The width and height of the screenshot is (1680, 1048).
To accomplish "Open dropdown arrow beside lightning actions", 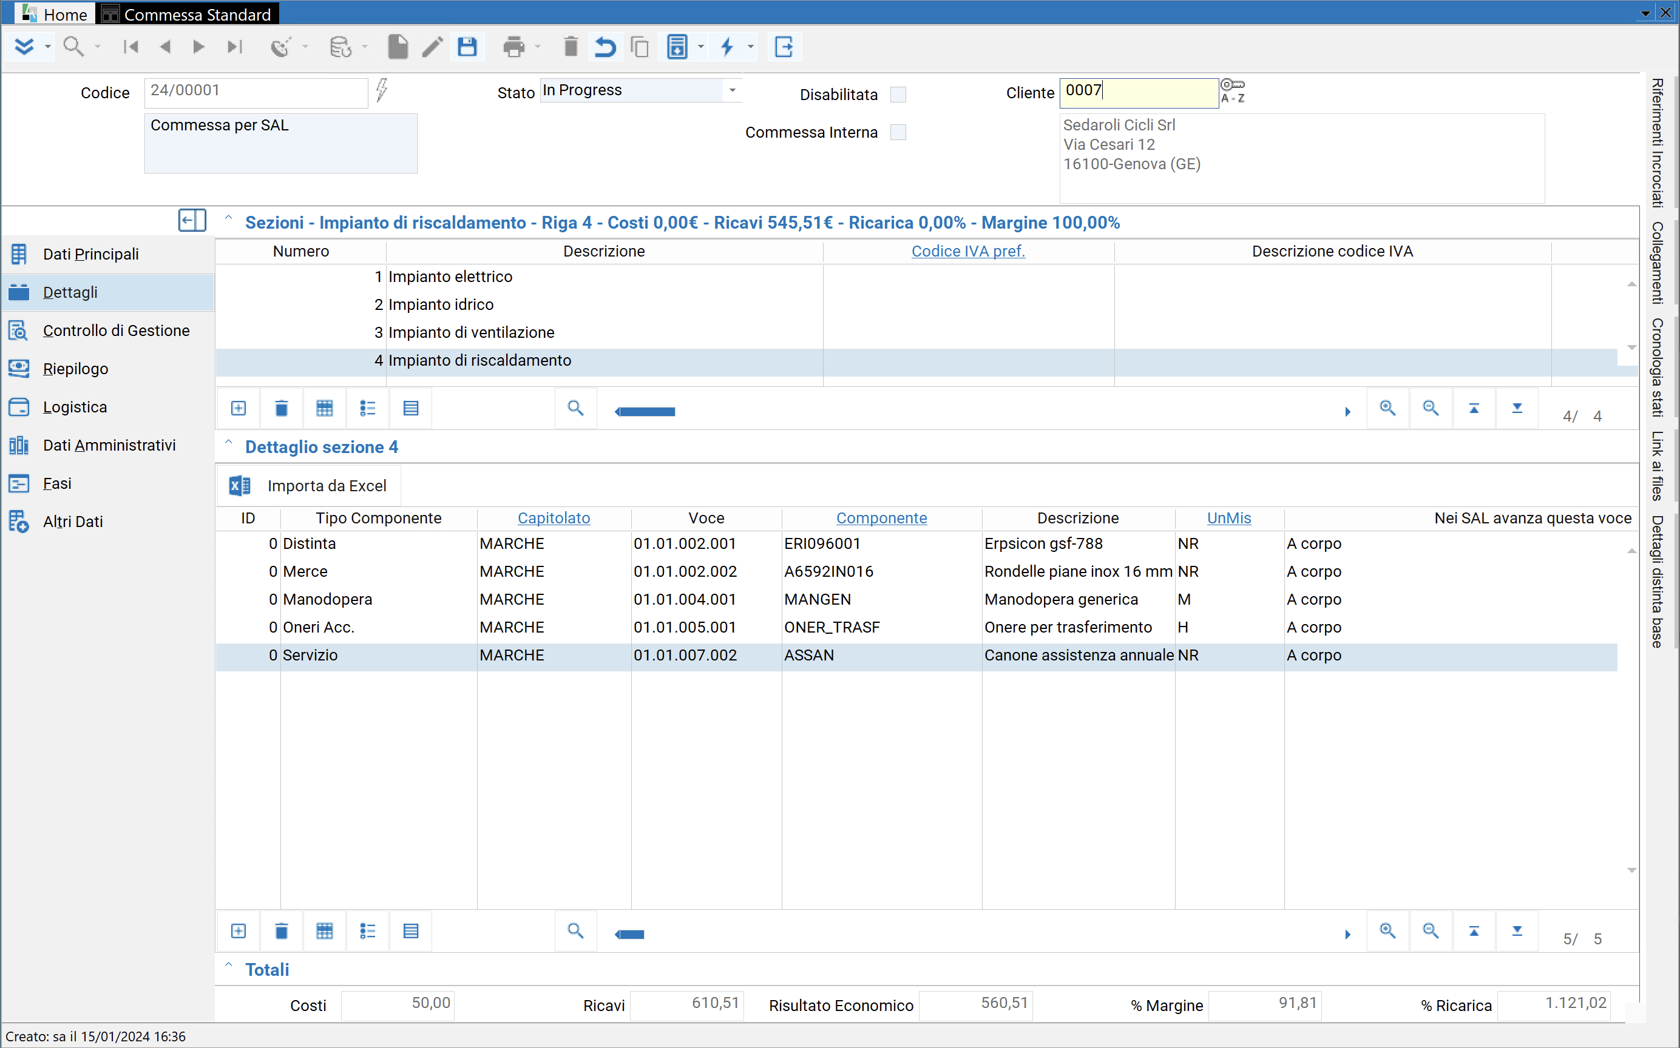I will click(x=751, y=47).
